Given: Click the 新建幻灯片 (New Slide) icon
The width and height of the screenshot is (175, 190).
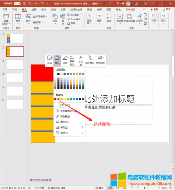Looking at the screenshot, I should pos(6,16).
